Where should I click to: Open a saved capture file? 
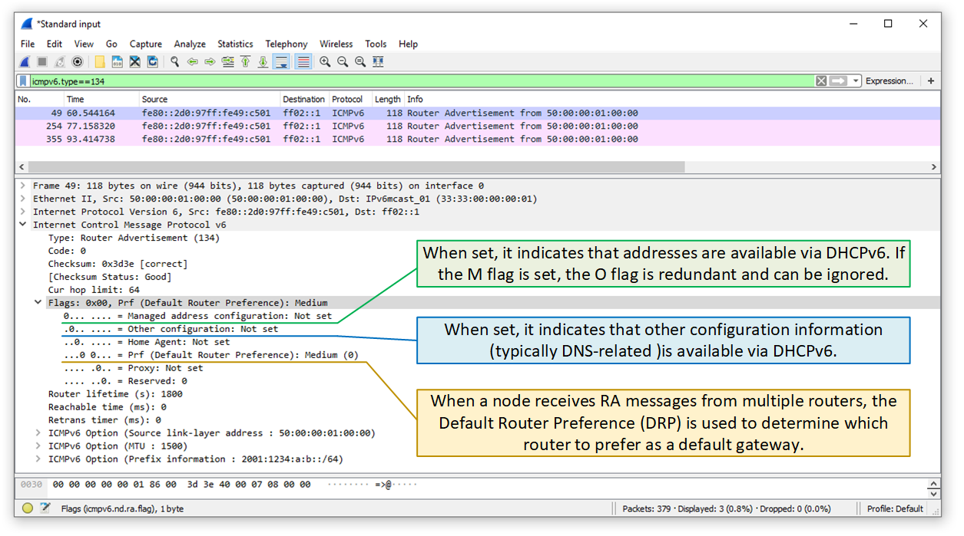click(x=99, y=61)
